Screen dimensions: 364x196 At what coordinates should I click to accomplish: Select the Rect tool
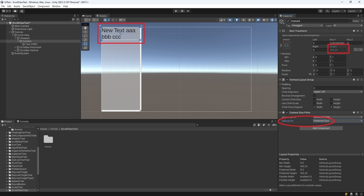coord(85,44)
